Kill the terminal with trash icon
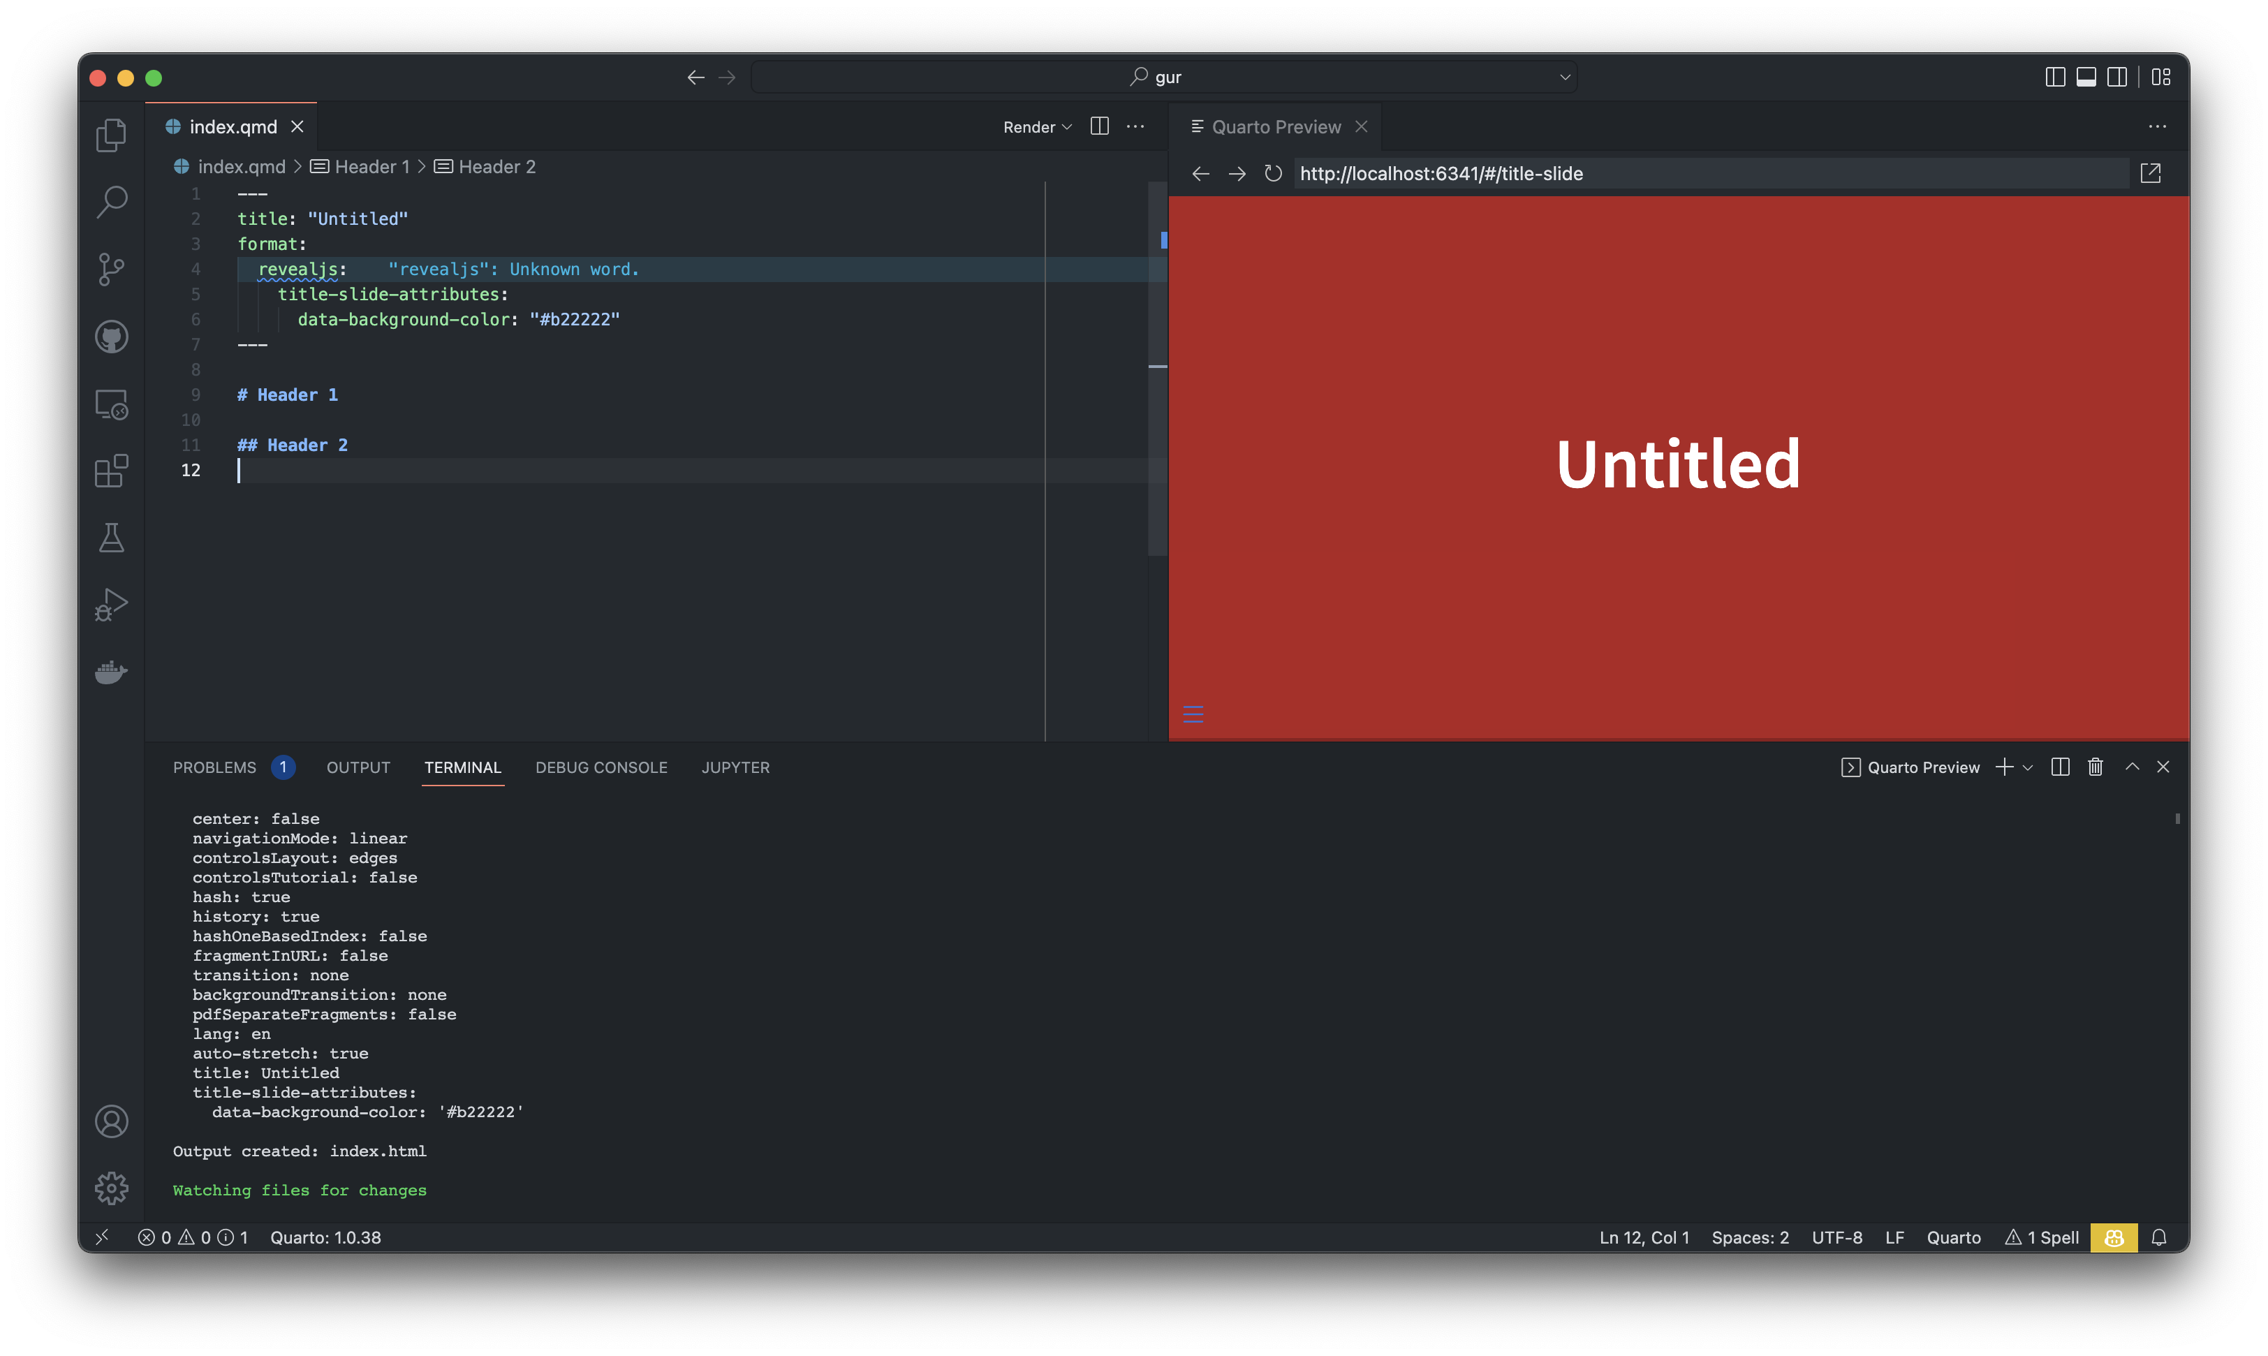The height and width of the screenshot is (1356, 2268). pos(2096,767)
